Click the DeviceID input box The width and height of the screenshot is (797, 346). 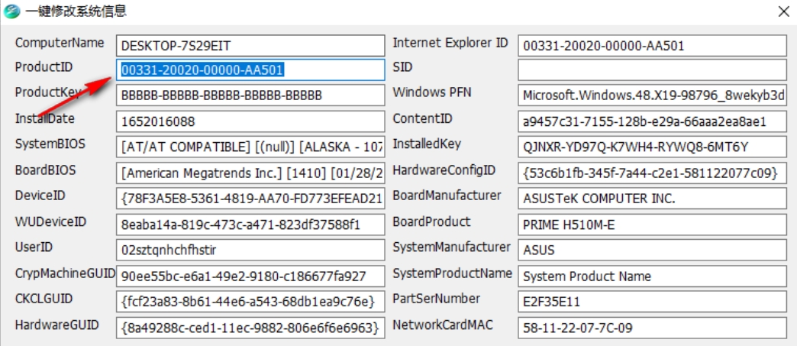point(250,199)
